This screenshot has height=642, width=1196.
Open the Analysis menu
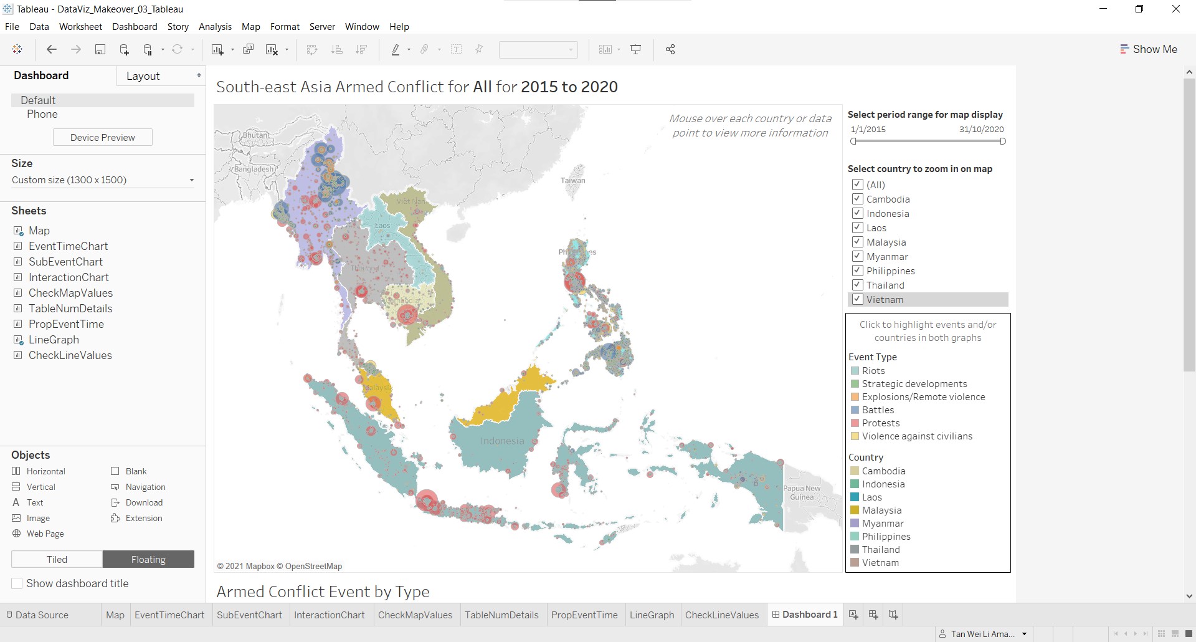[215, 27]
